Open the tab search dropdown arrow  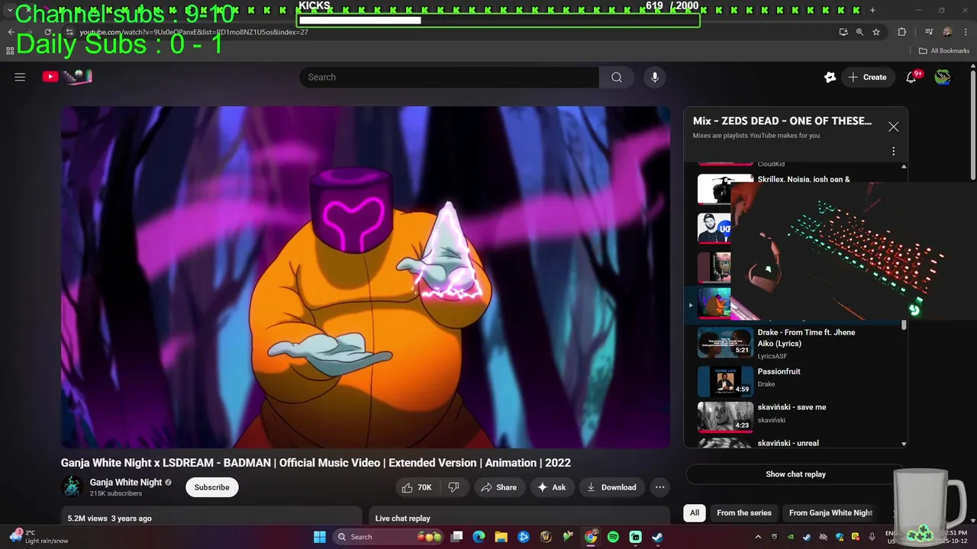click(10, 10)
